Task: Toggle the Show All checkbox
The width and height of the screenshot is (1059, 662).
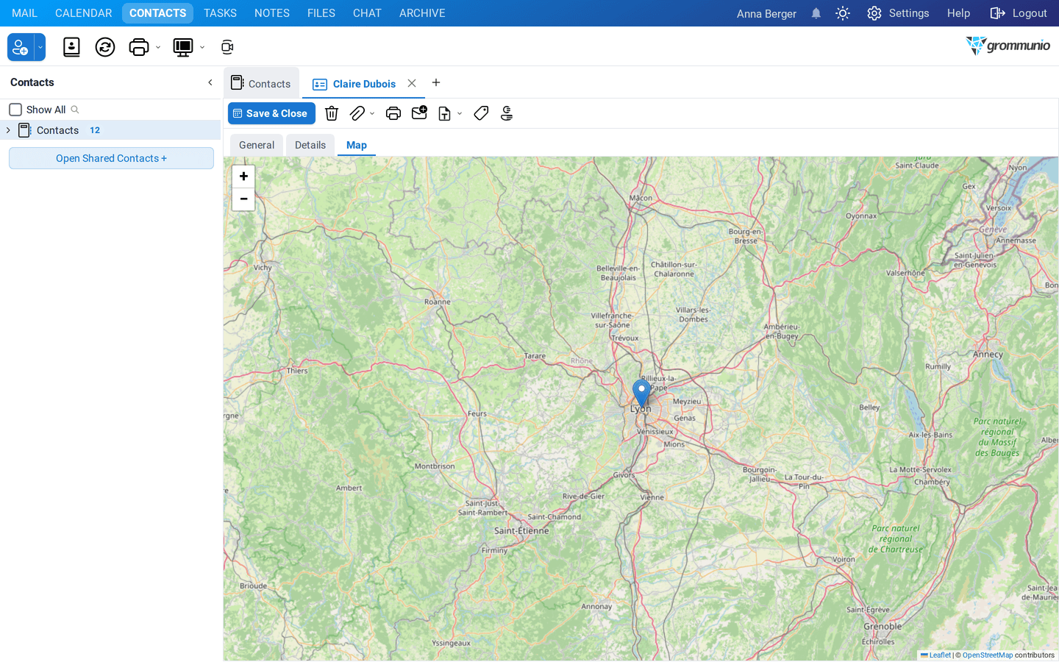Action: pos(15,110)
